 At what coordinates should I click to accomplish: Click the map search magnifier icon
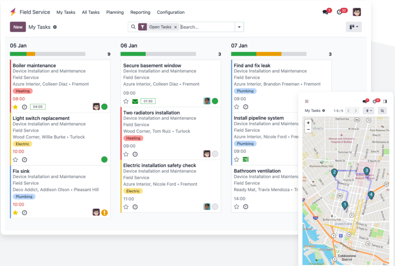coord(382,111)
